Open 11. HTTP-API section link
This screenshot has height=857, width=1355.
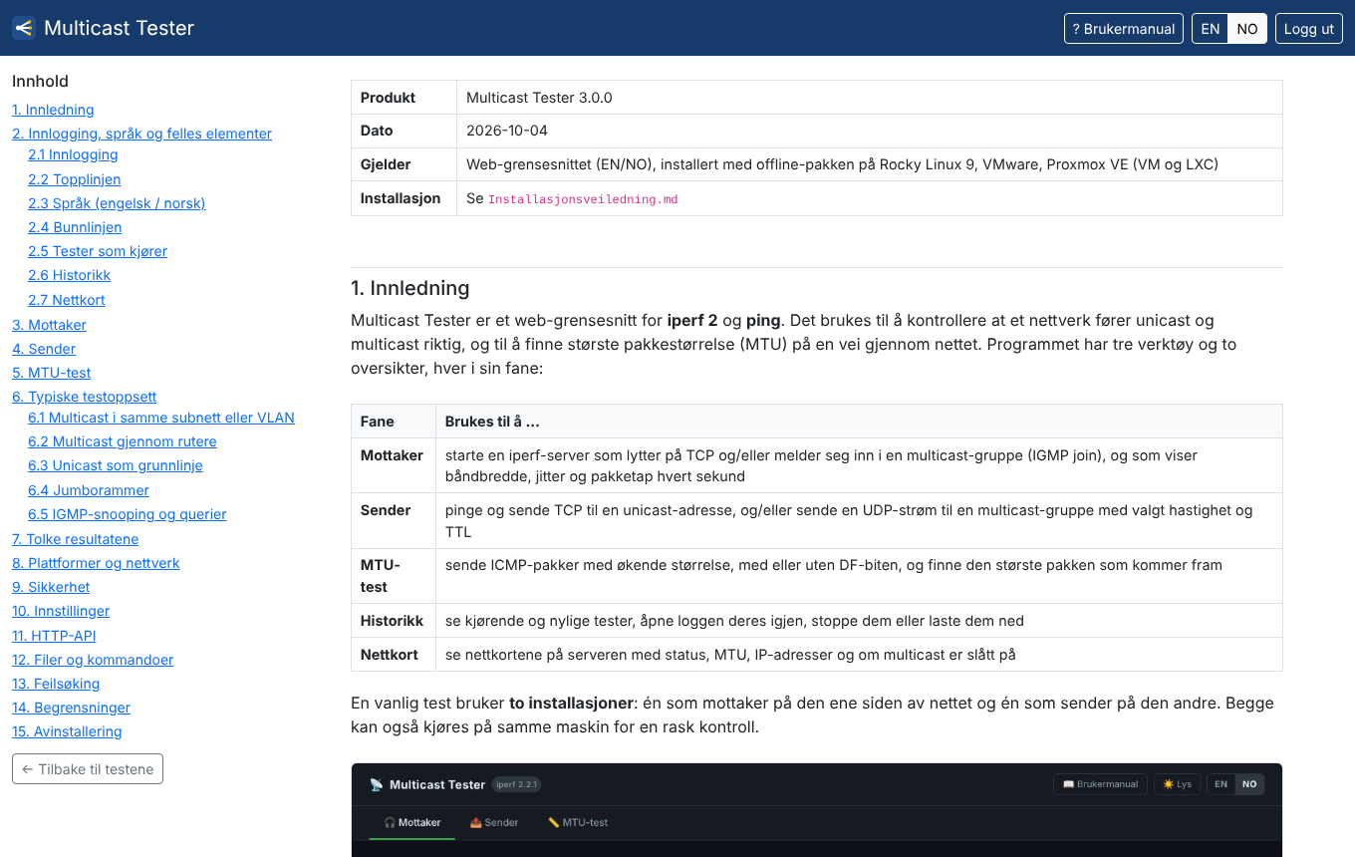pyautogui.click(x=54, y=636)
